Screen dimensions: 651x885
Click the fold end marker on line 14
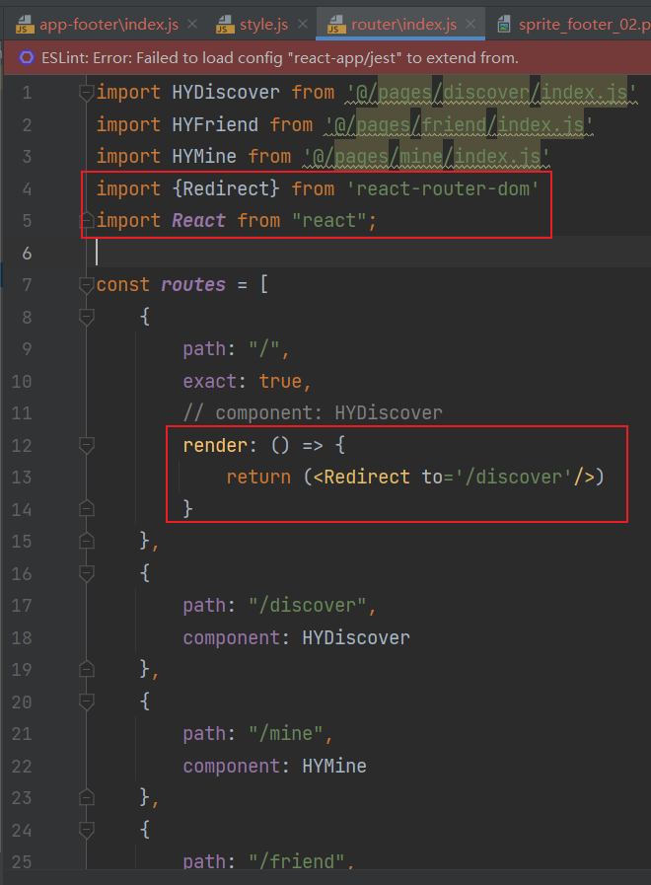tap(87, 508)
